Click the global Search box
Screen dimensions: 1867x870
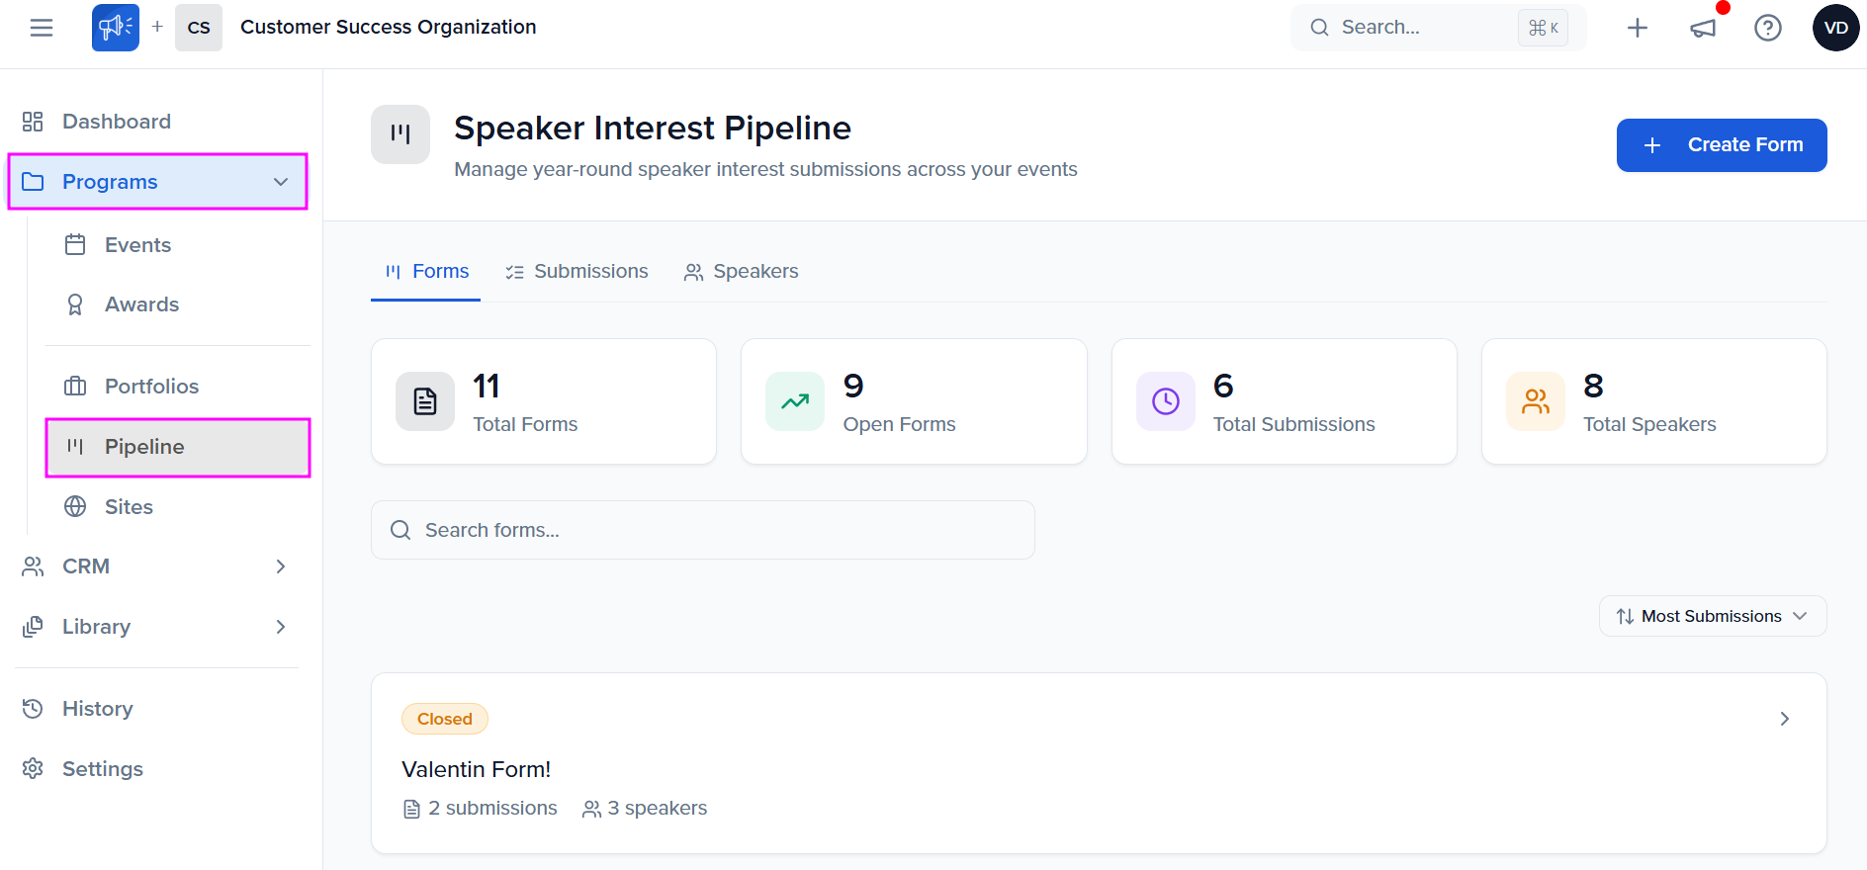(x=1424, y=28)
